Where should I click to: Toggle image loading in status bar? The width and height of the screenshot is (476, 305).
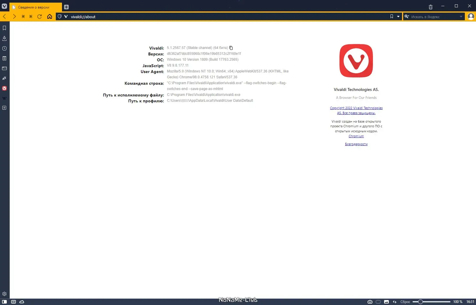tap(386, 302)
